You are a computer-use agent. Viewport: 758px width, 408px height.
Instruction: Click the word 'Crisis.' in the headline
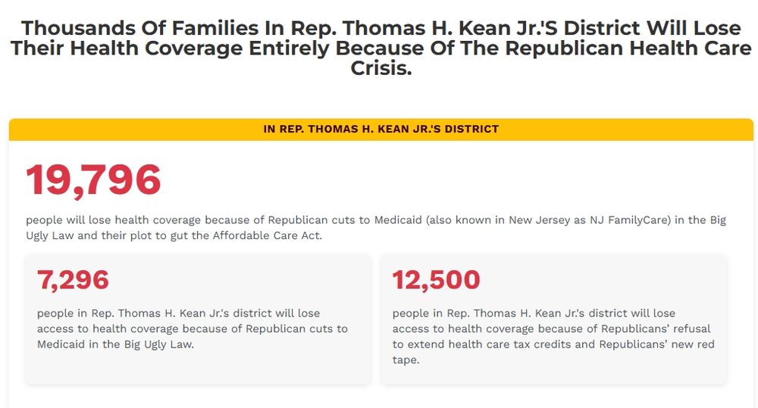(x=381, y=69)
